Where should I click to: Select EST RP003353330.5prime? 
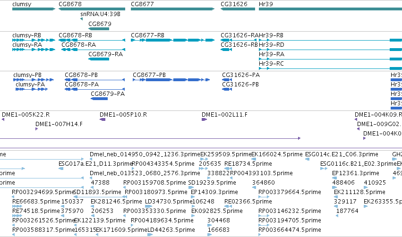(x=154, y=211)
